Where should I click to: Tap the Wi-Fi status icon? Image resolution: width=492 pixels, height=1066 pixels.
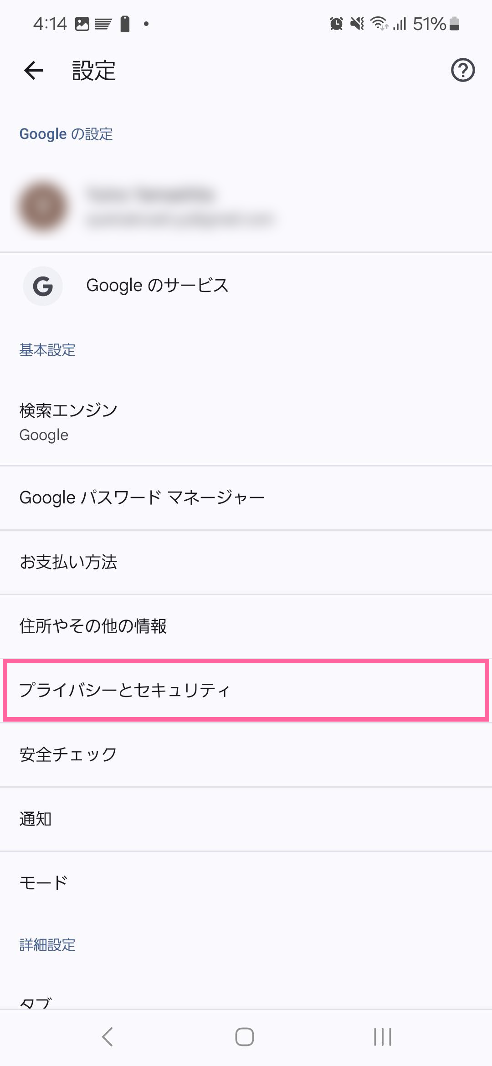tap(379, 24)
